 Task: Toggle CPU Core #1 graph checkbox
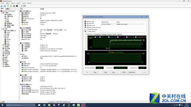click(x=100, y=37)
